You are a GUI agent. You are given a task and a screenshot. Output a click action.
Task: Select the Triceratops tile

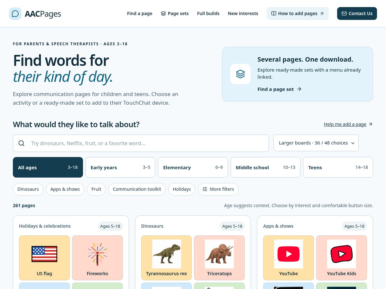(x=219, y=258)
